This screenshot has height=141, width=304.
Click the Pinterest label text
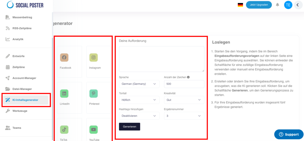point(94,104)
